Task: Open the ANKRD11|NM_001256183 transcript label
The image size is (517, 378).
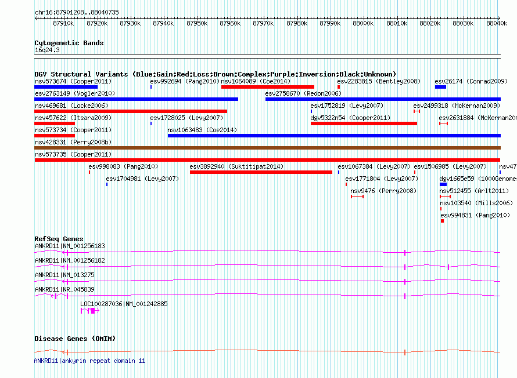Action: 70,246
